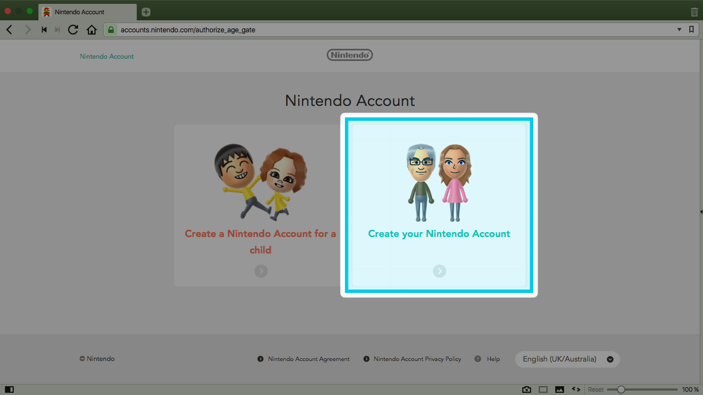Select the Nintendo Account tab
This screenshot has height=395, width=703.
point(87,12)
